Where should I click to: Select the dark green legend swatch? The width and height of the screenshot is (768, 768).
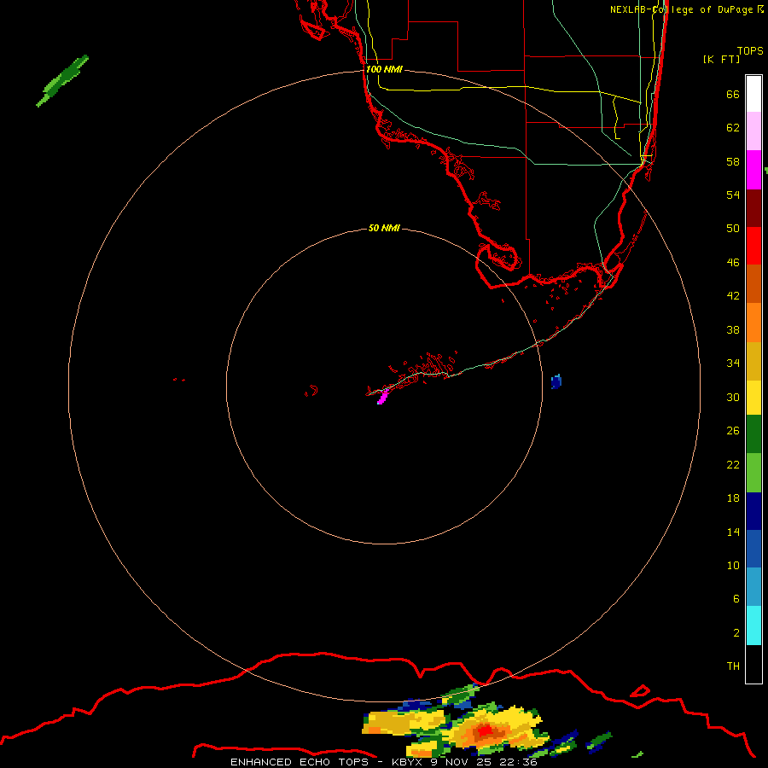[x=753, y=434]
